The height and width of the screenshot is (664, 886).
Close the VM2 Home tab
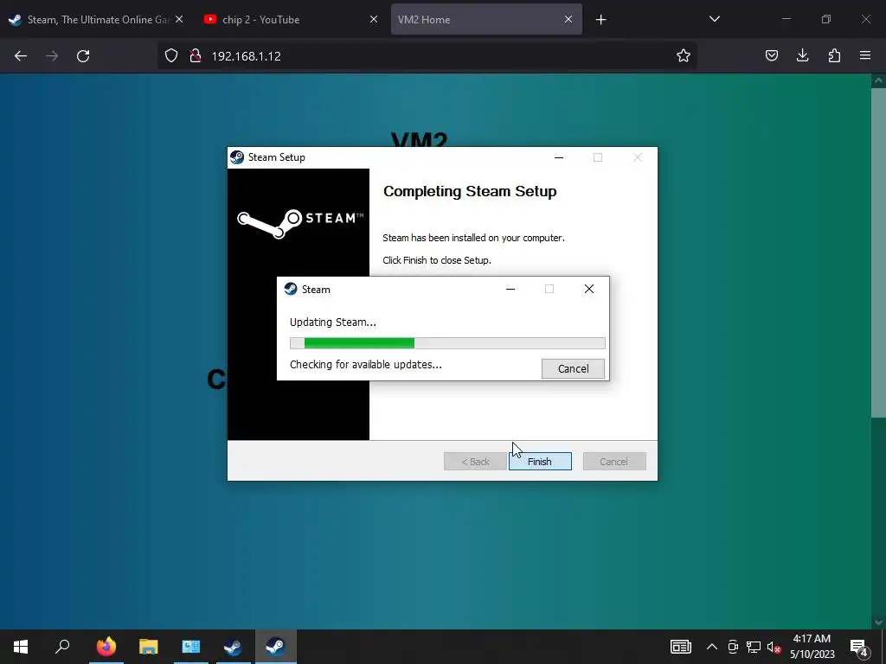coord(568,19)
